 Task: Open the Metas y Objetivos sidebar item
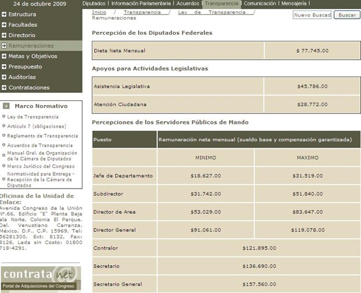point(33,56)
